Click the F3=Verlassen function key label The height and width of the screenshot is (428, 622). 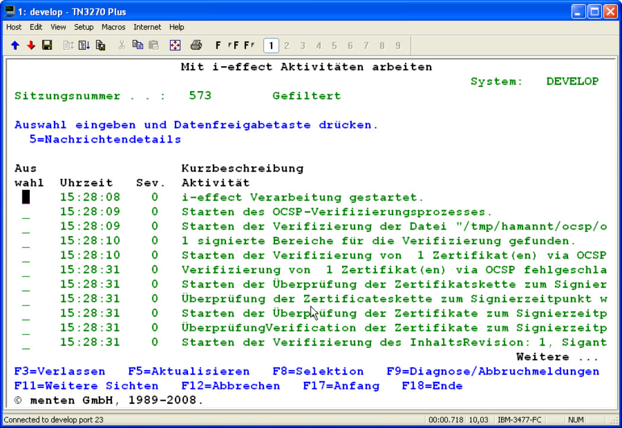pyautogui.click(x=60, y=372)
